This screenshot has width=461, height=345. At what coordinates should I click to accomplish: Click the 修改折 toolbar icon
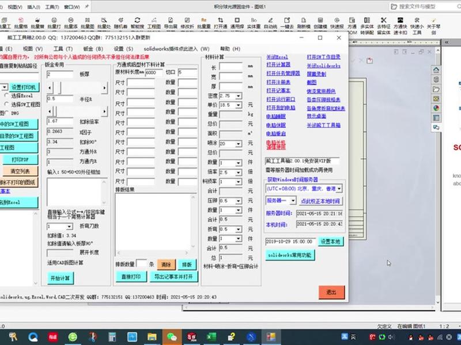[187, 20]
